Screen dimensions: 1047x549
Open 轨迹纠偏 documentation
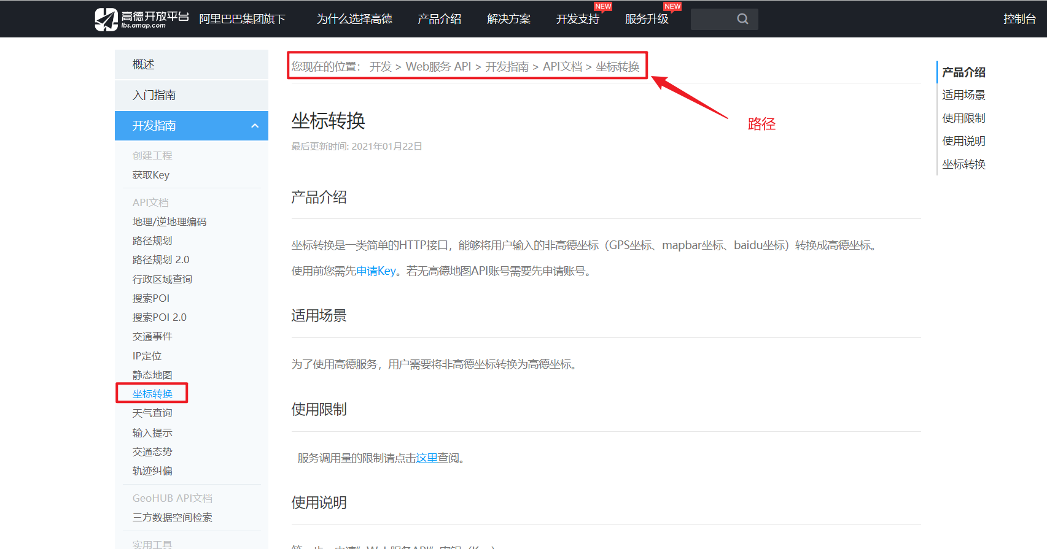point(152,470)
